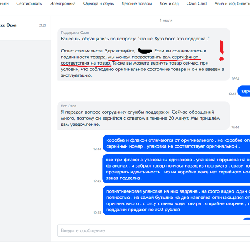Screen dimensions: 250x250
Task: Open the Электроника category
Action: point(63,3)
